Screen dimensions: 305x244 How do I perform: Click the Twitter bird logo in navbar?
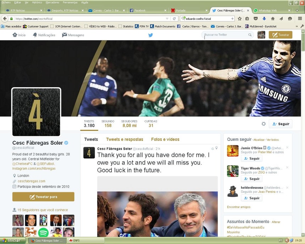[150, 35]
